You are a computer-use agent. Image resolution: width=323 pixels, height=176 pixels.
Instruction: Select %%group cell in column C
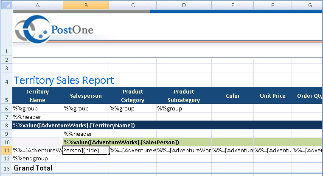(x=133, y=108)
